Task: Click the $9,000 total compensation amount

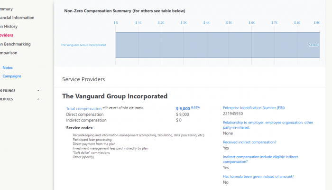Action: (182, 108)
